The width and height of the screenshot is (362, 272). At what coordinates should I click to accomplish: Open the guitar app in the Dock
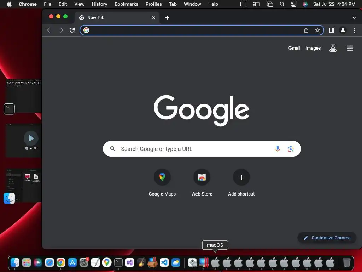(141, 262)
